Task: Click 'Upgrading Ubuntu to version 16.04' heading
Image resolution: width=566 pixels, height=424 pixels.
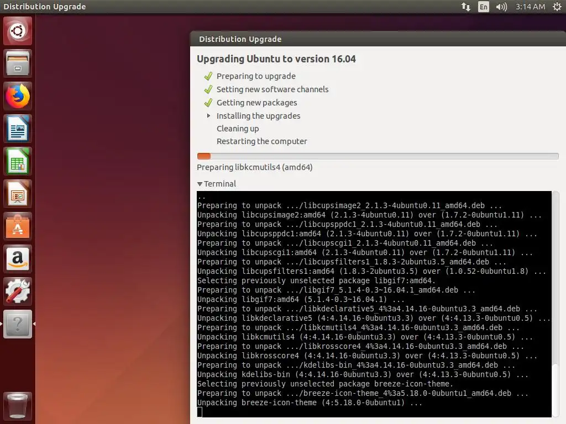Action: (x=276, y=59)
